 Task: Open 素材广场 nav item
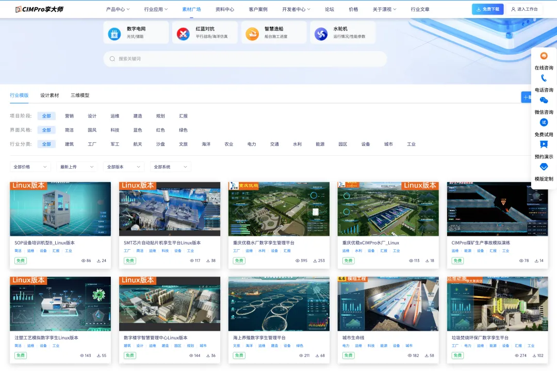[191, 9]
